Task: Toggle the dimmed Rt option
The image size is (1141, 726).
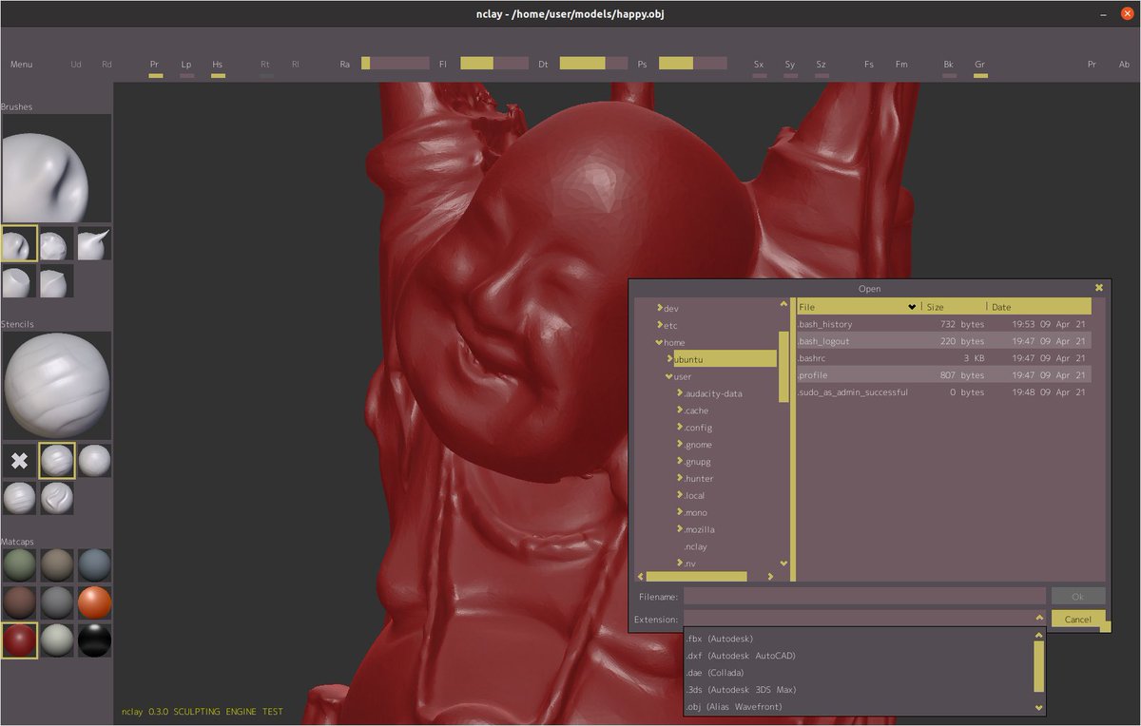Action: coord(265,67)
